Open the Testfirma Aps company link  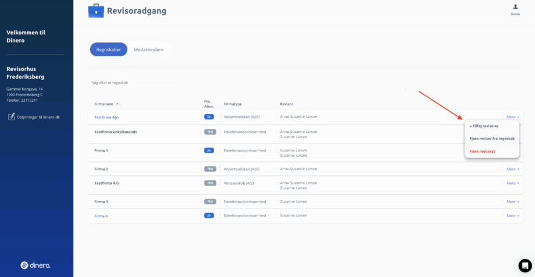point(106,117)
